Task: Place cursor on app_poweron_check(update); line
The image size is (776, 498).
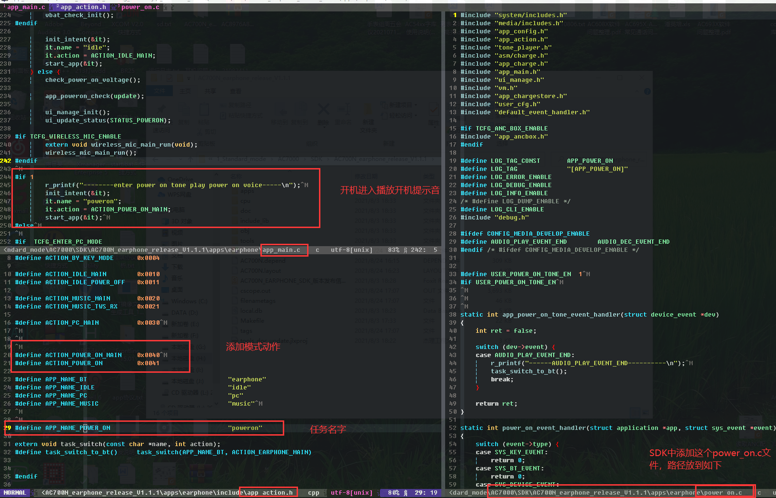Action: (95, 96)
